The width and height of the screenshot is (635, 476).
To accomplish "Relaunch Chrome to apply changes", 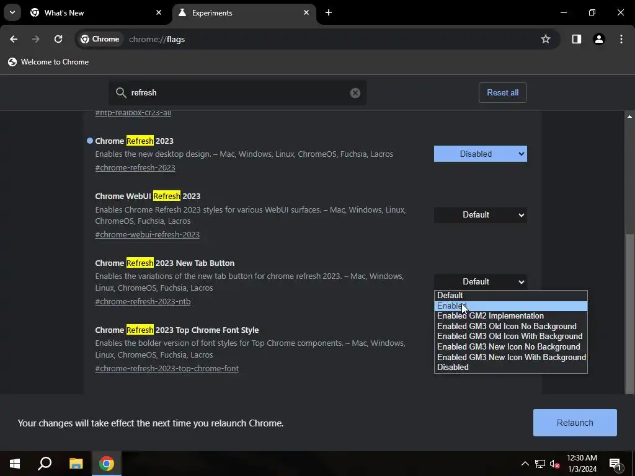I will [575, 423].
